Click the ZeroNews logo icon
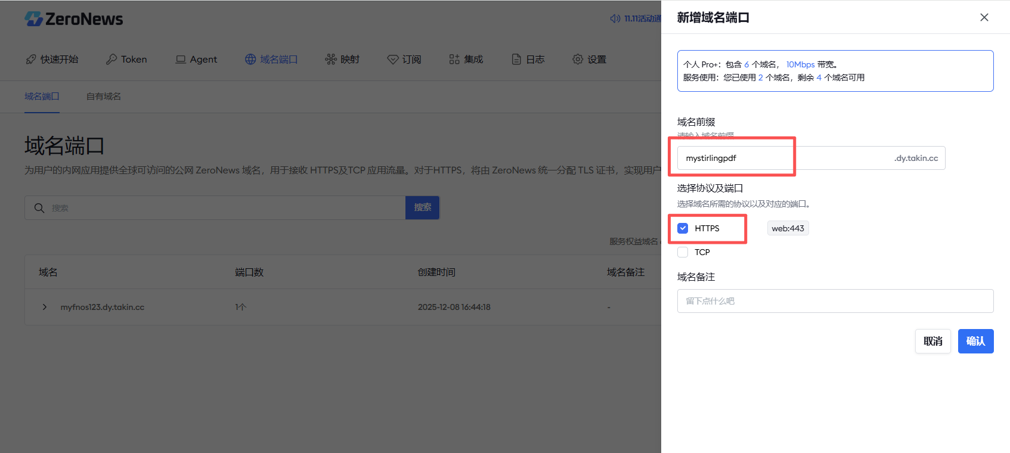Screen dimensions: 1010x453 coord(33,19)
